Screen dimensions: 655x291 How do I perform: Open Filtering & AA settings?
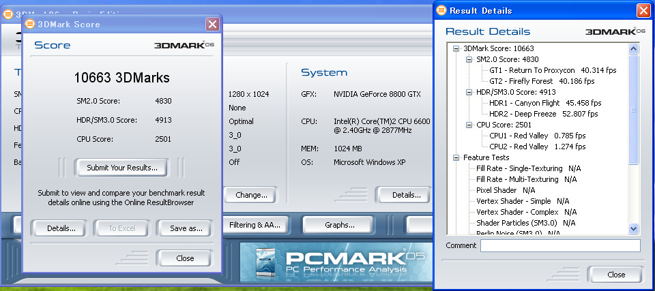point(254,225)
